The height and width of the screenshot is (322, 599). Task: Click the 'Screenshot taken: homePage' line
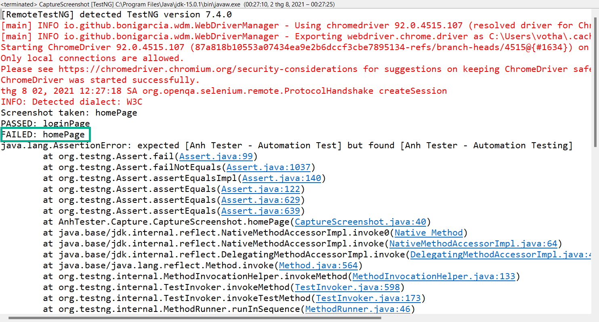(69, 113)
